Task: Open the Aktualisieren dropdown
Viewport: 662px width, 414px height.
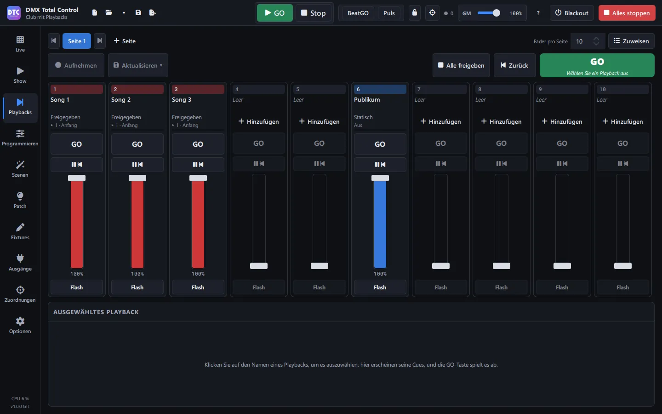Action: tap(138, 65)
